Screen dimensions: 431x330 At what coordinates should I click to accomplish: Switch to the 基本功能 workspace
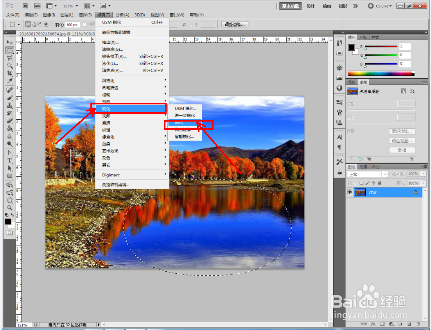click(x=290, y=6)
